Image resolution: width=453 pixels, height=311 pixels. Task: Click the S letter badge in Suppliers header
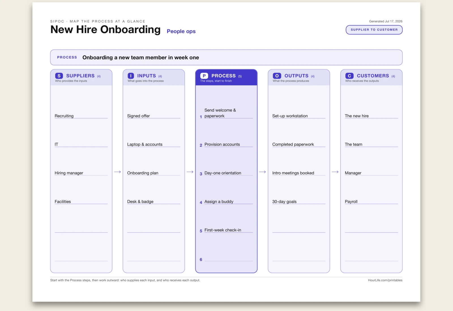tap(59, 76)
